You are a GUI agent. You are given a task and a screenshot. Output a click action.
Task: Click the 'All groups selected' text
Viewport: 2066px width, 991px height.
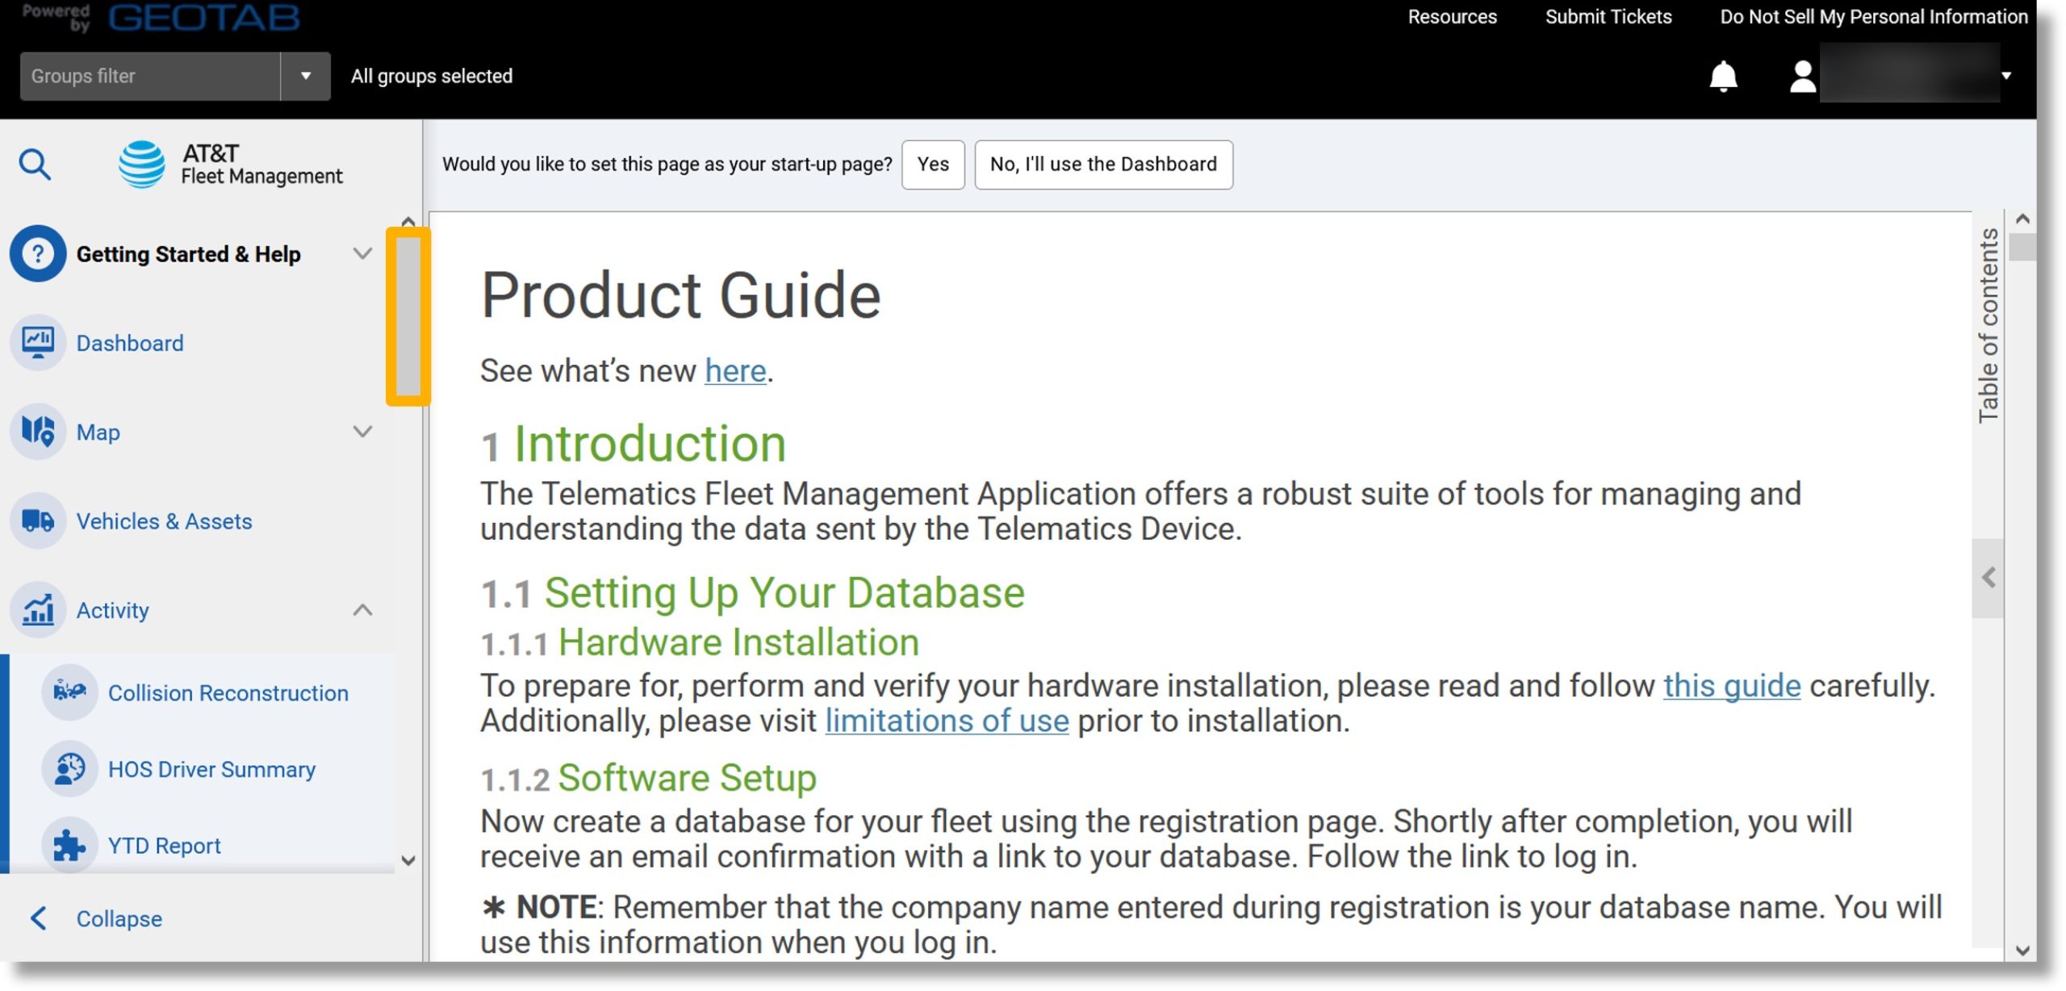click(431, 76)
